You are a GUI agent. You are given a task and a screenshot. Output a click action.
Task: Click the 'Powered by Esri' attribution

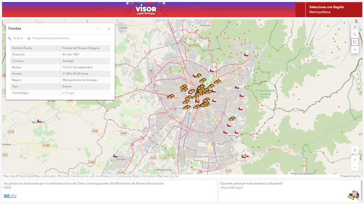[351, 176]
